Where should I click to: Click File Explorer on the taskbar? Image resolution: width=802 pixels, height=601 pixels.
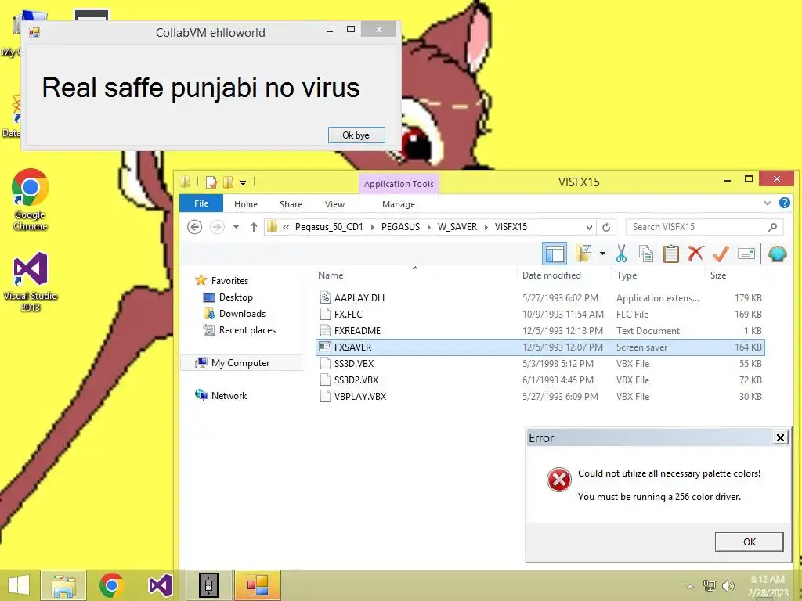(63, 585)
